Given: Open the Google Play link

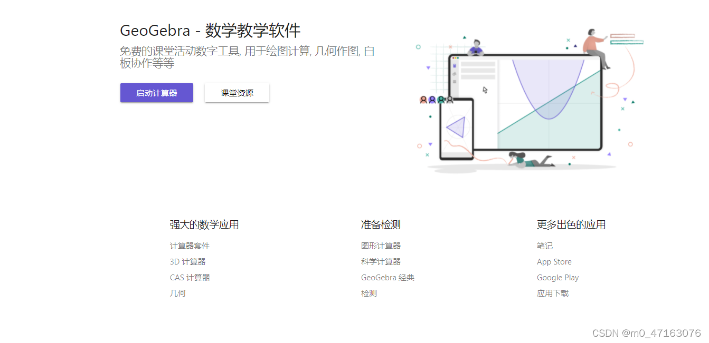Looking at the screenshot, I should pos(557,278).
